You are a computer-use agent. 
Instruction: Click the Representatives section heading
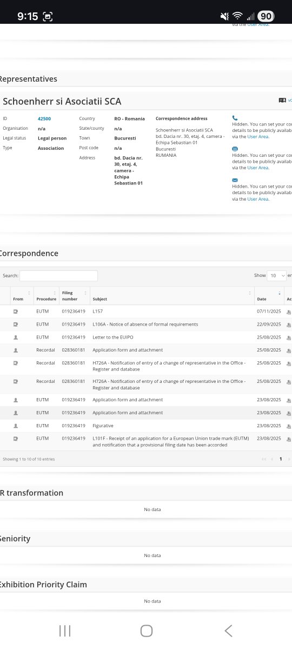[28, 79]
